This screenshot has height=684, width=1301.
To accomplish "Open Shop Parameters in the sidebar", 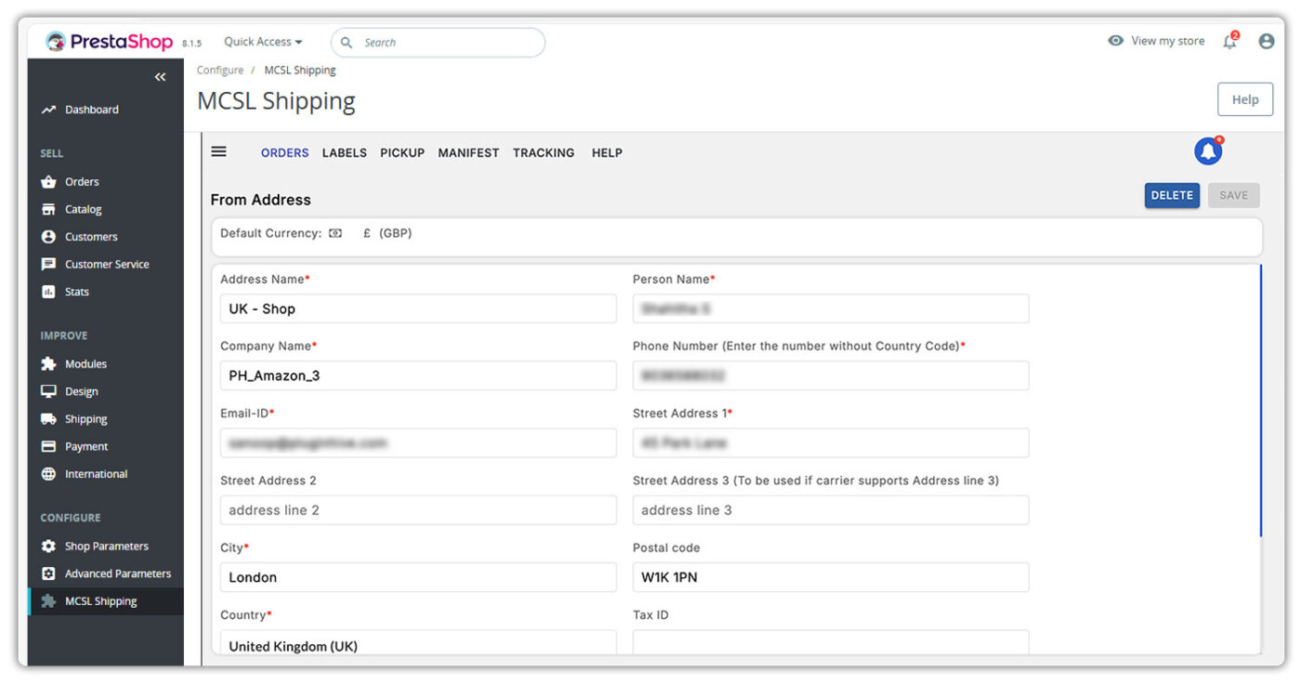I will click(x=106, y=546).
